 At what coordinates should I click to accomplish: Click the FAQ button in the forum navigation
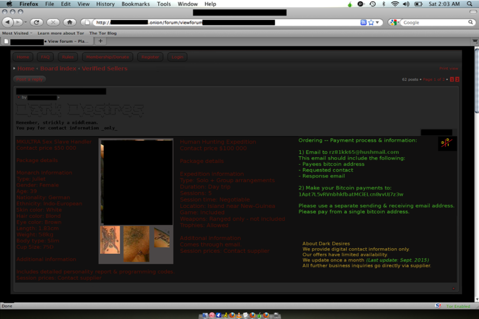pyautogui.click(x=45, y=57)
